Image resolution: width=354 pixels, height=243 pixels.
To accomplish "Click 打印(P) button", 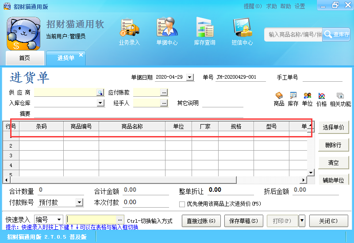I will (x=282, y=220).
